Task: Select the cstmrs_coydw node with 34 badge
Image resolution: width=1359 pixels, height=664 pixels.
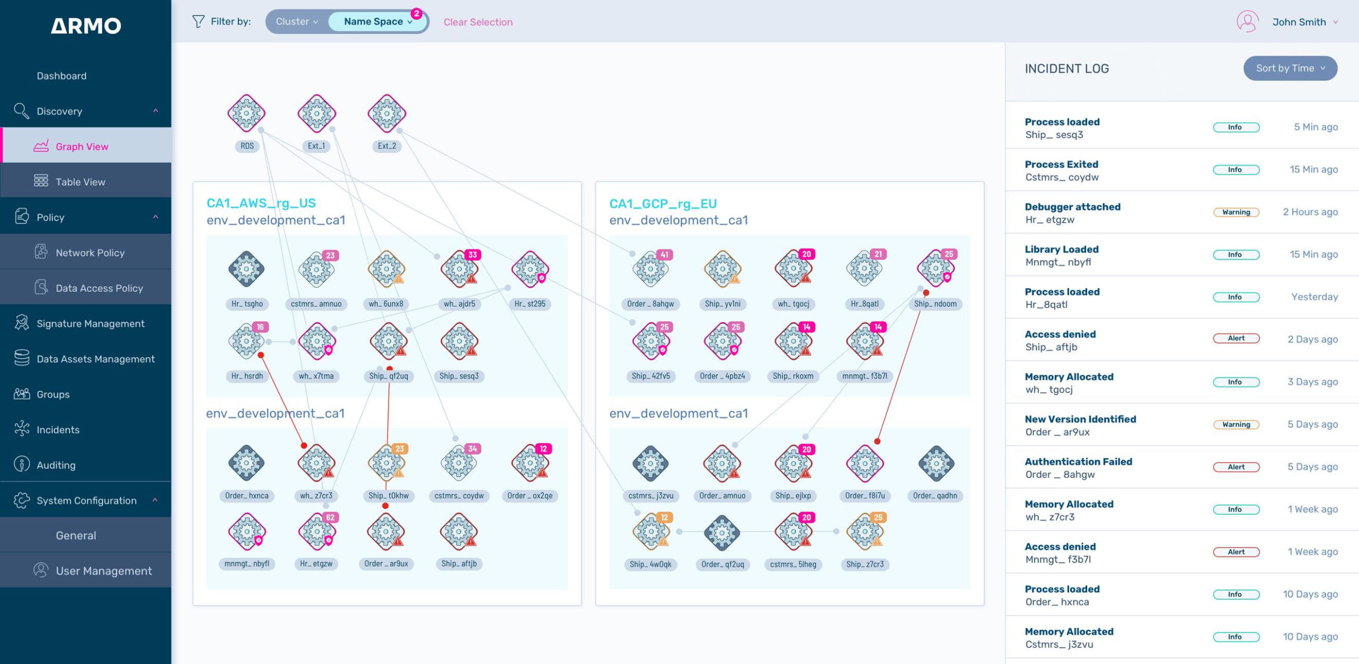Action: tap(460, 463)
